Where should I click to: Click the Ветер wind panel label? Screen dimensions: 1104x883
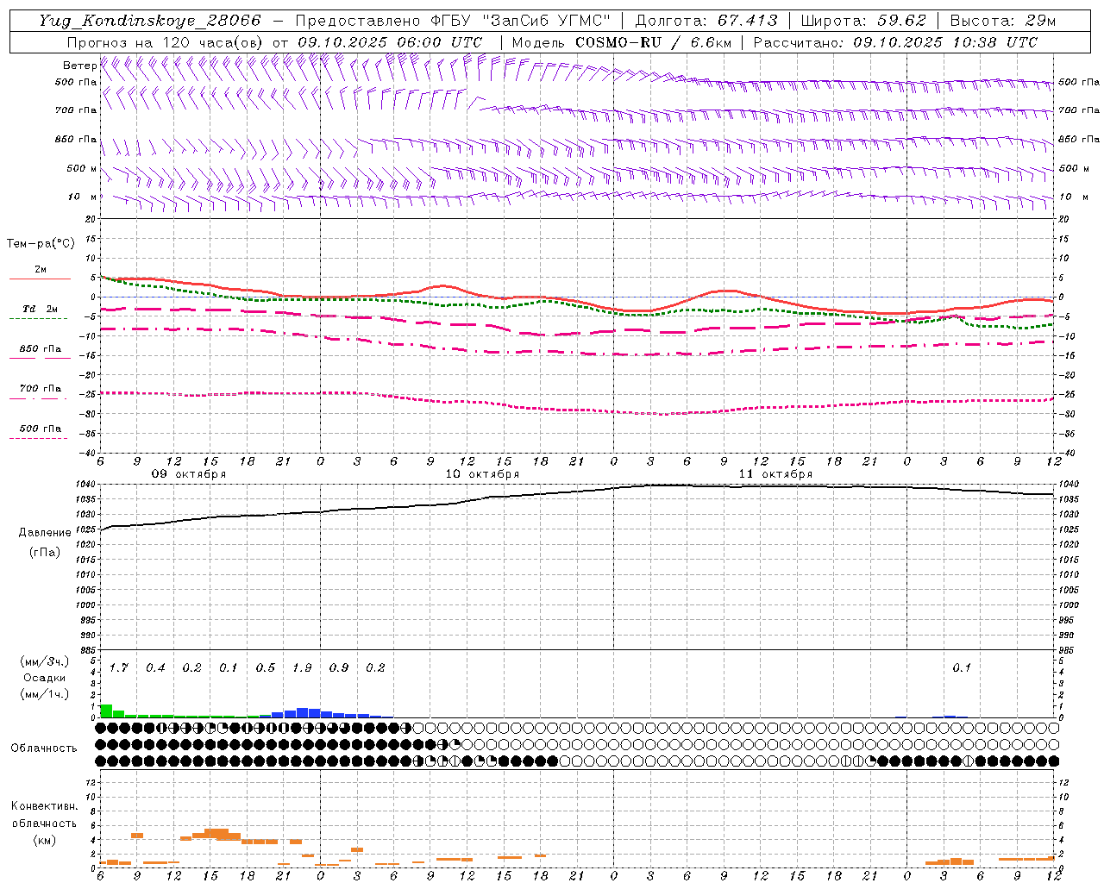[x=79, y=66]
